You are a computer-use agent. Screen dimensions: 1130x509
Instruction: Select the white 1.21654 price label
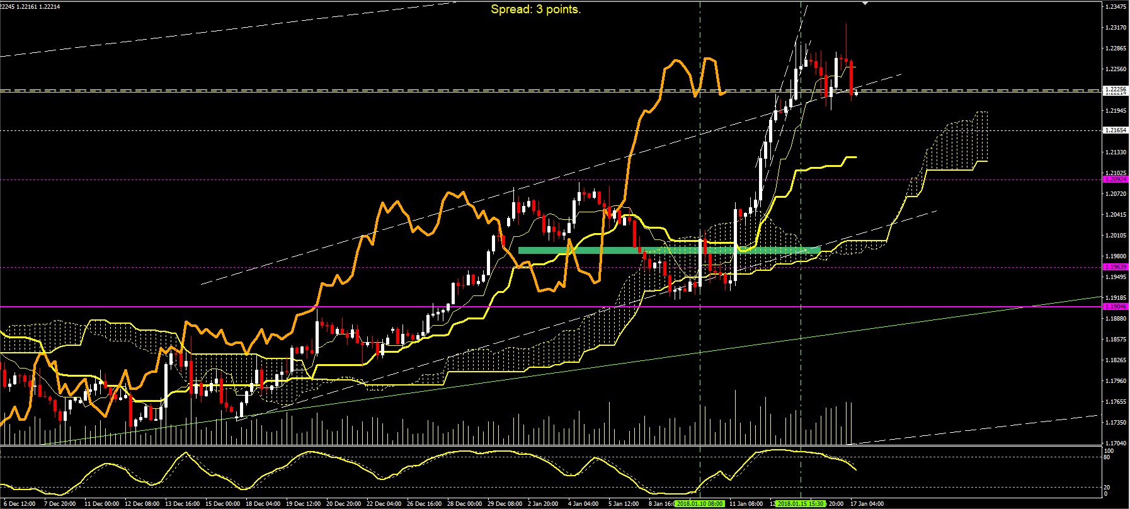click(x=1115, y=130)
